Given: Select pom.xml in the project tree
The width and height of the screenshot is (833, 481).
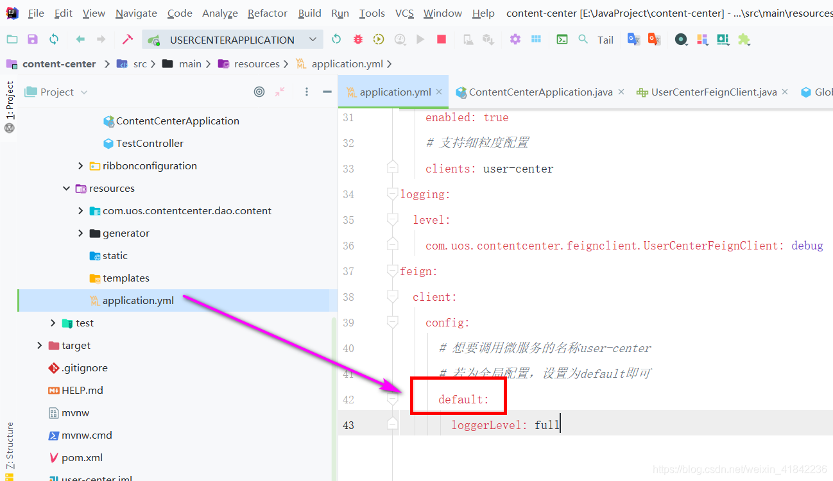Looking at the screenshot, I should coord(82,458).
